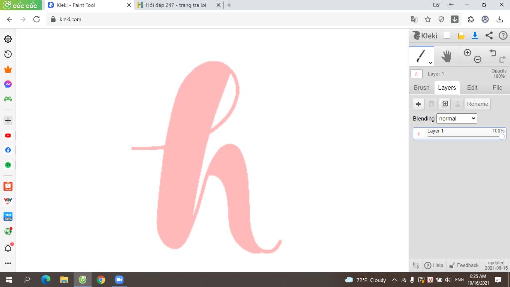Open sidebar notifications bell

[8, 248]
